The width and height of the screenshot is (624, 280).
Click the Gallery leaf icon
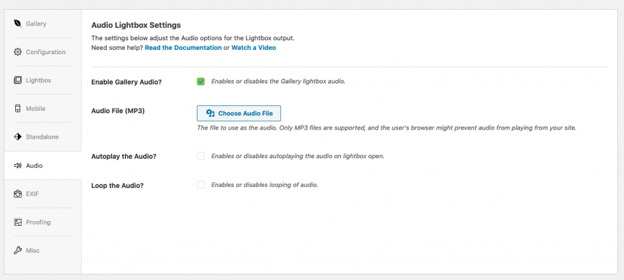[x=18, y=24]
